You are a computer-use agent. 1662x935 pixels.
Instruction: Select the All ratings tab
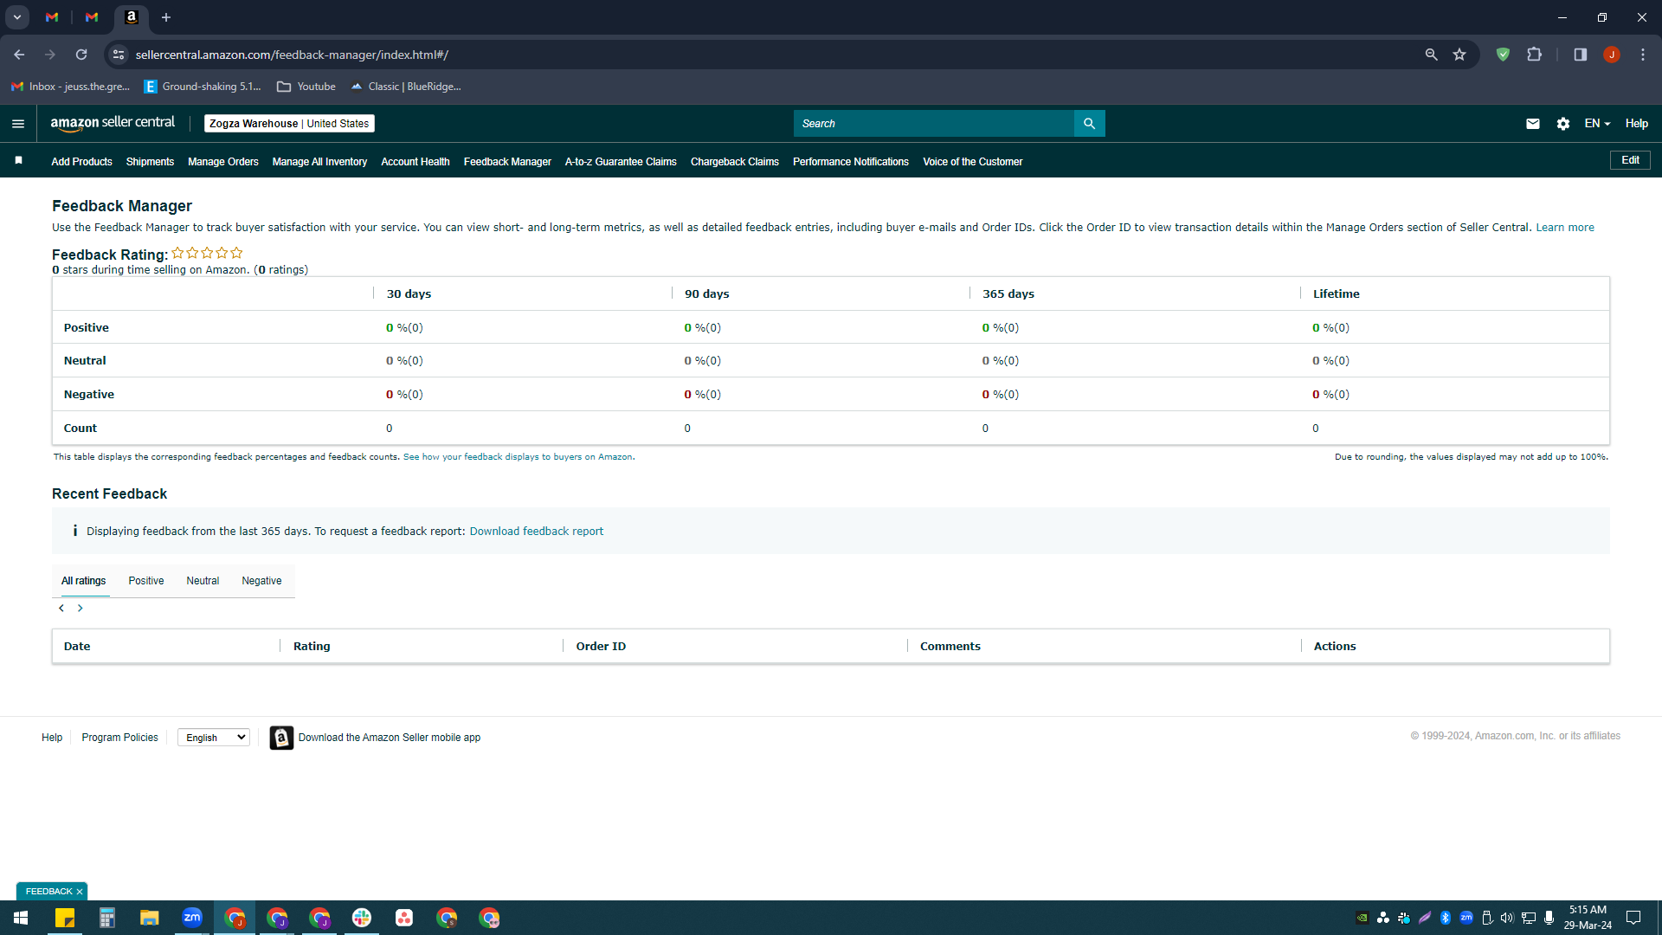coord(84,581)
